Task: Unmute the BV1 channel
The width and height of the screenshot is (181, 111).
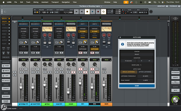Action: tap(85, 72)
